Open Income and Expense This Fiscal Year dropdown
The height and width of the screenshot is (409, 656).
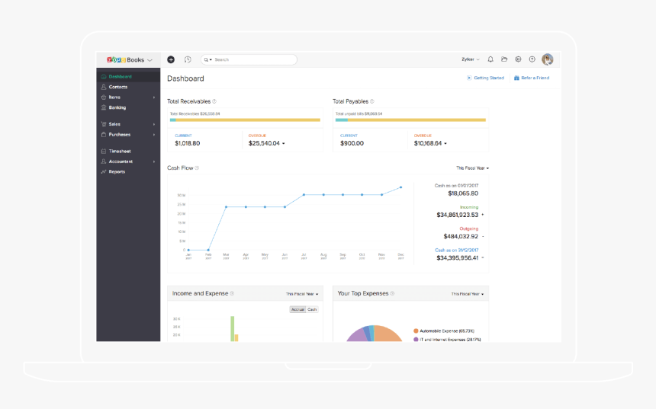(x=302, y=294)
